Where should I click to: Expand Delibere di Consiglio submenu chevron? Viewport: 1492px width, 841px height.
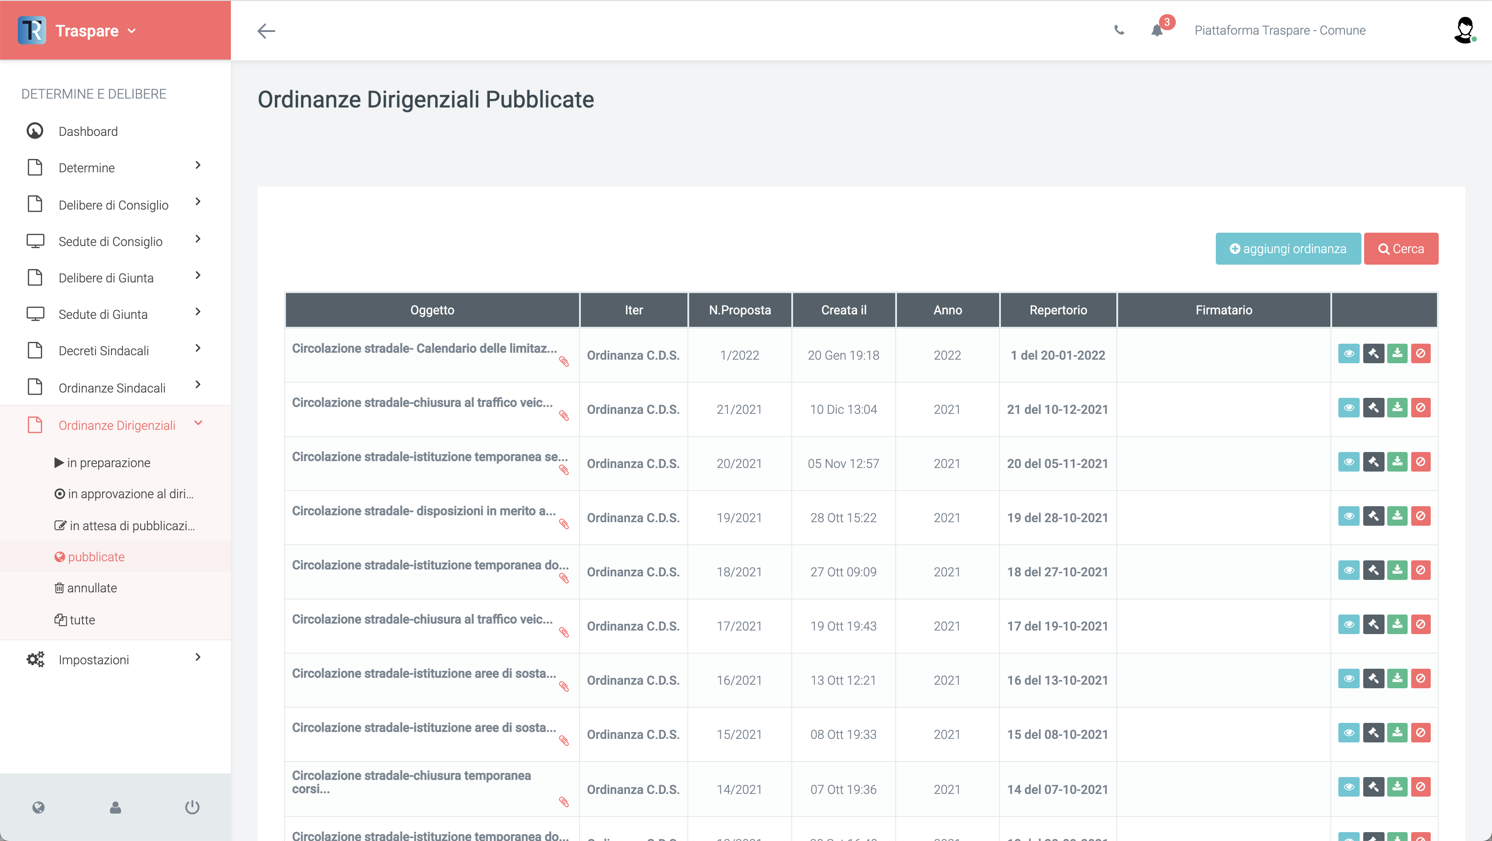(x=198, y=202)
